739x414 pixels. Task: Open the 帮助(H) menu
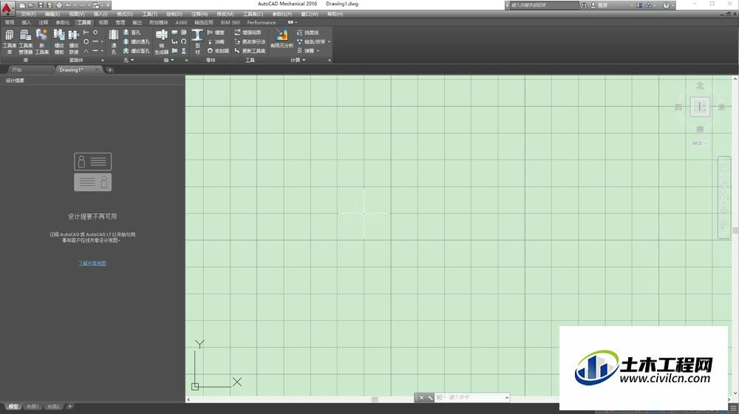tap(335, 14)
